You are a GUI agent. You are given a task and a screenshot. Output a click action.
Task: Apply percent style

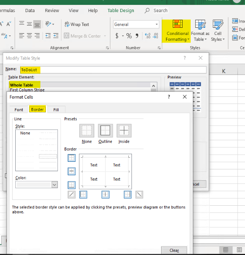point(129,35)
